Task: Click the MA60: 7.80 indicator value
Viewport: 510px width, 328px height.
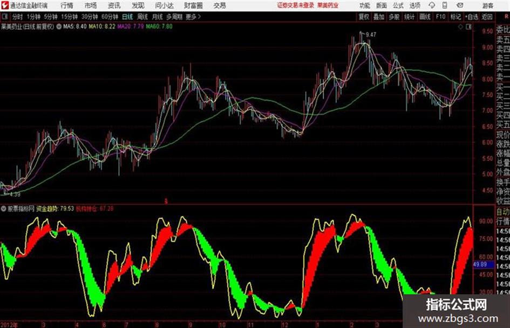Action: click(159, 26)
